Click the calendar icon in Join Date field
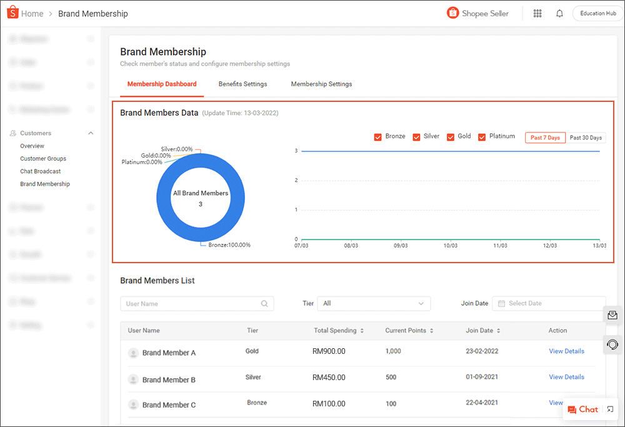 click(501, 303)
